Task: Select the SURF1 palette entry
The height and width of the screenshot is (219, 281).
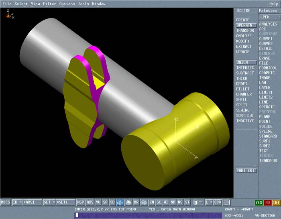Action: point(265,141)
